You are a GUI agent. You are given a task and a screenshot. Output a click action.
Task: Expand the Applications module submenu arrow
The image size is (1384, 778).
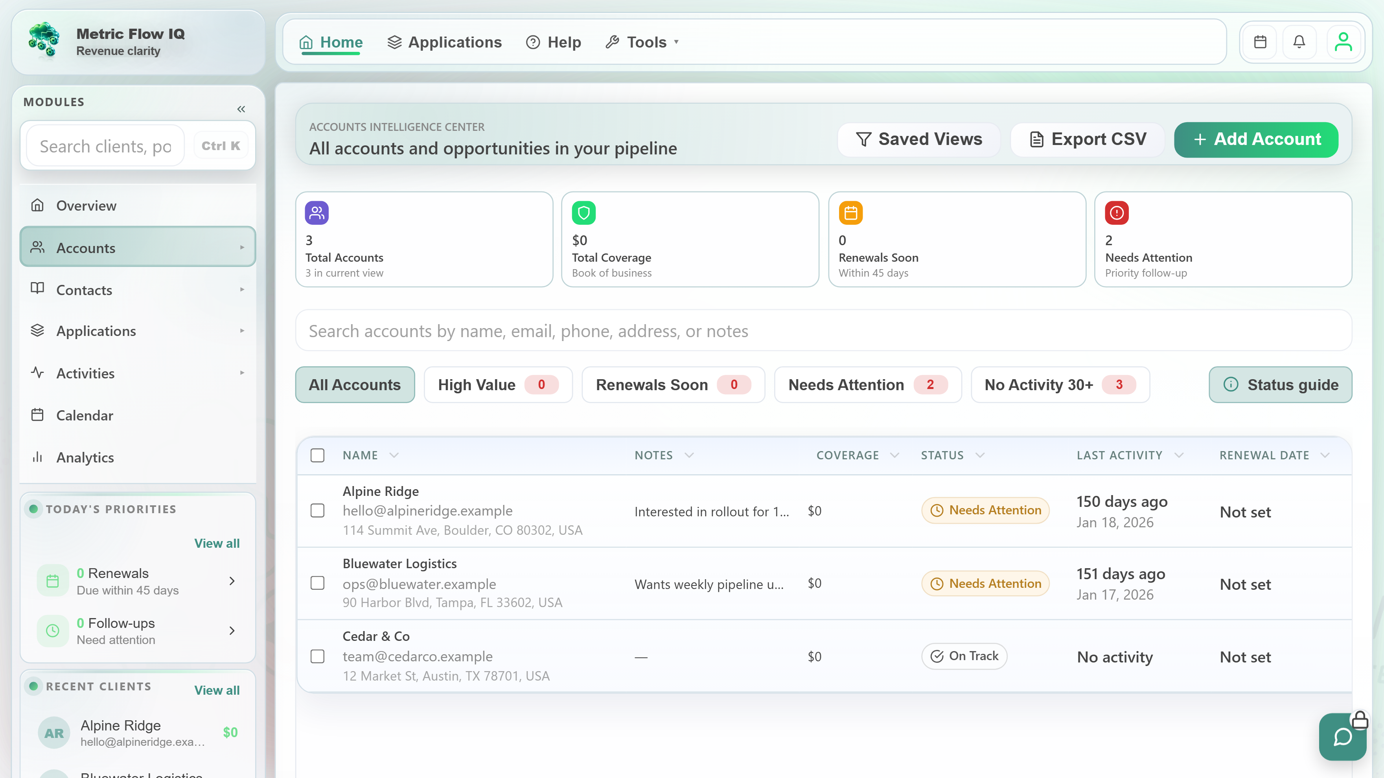tap(242, 331)
